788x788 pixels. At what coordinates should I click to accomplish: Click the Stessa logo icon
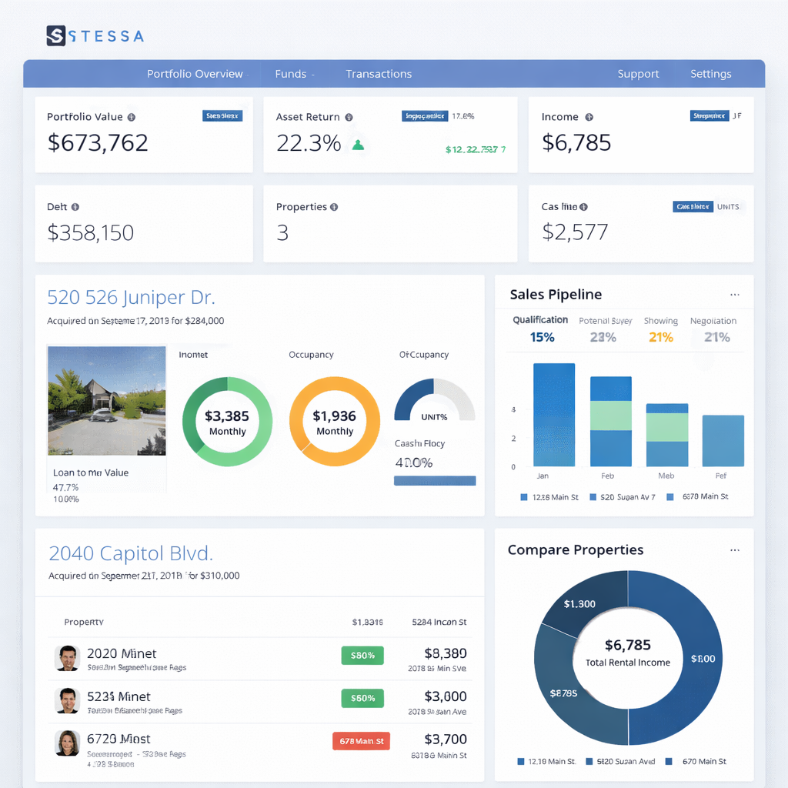pos(56,35)
